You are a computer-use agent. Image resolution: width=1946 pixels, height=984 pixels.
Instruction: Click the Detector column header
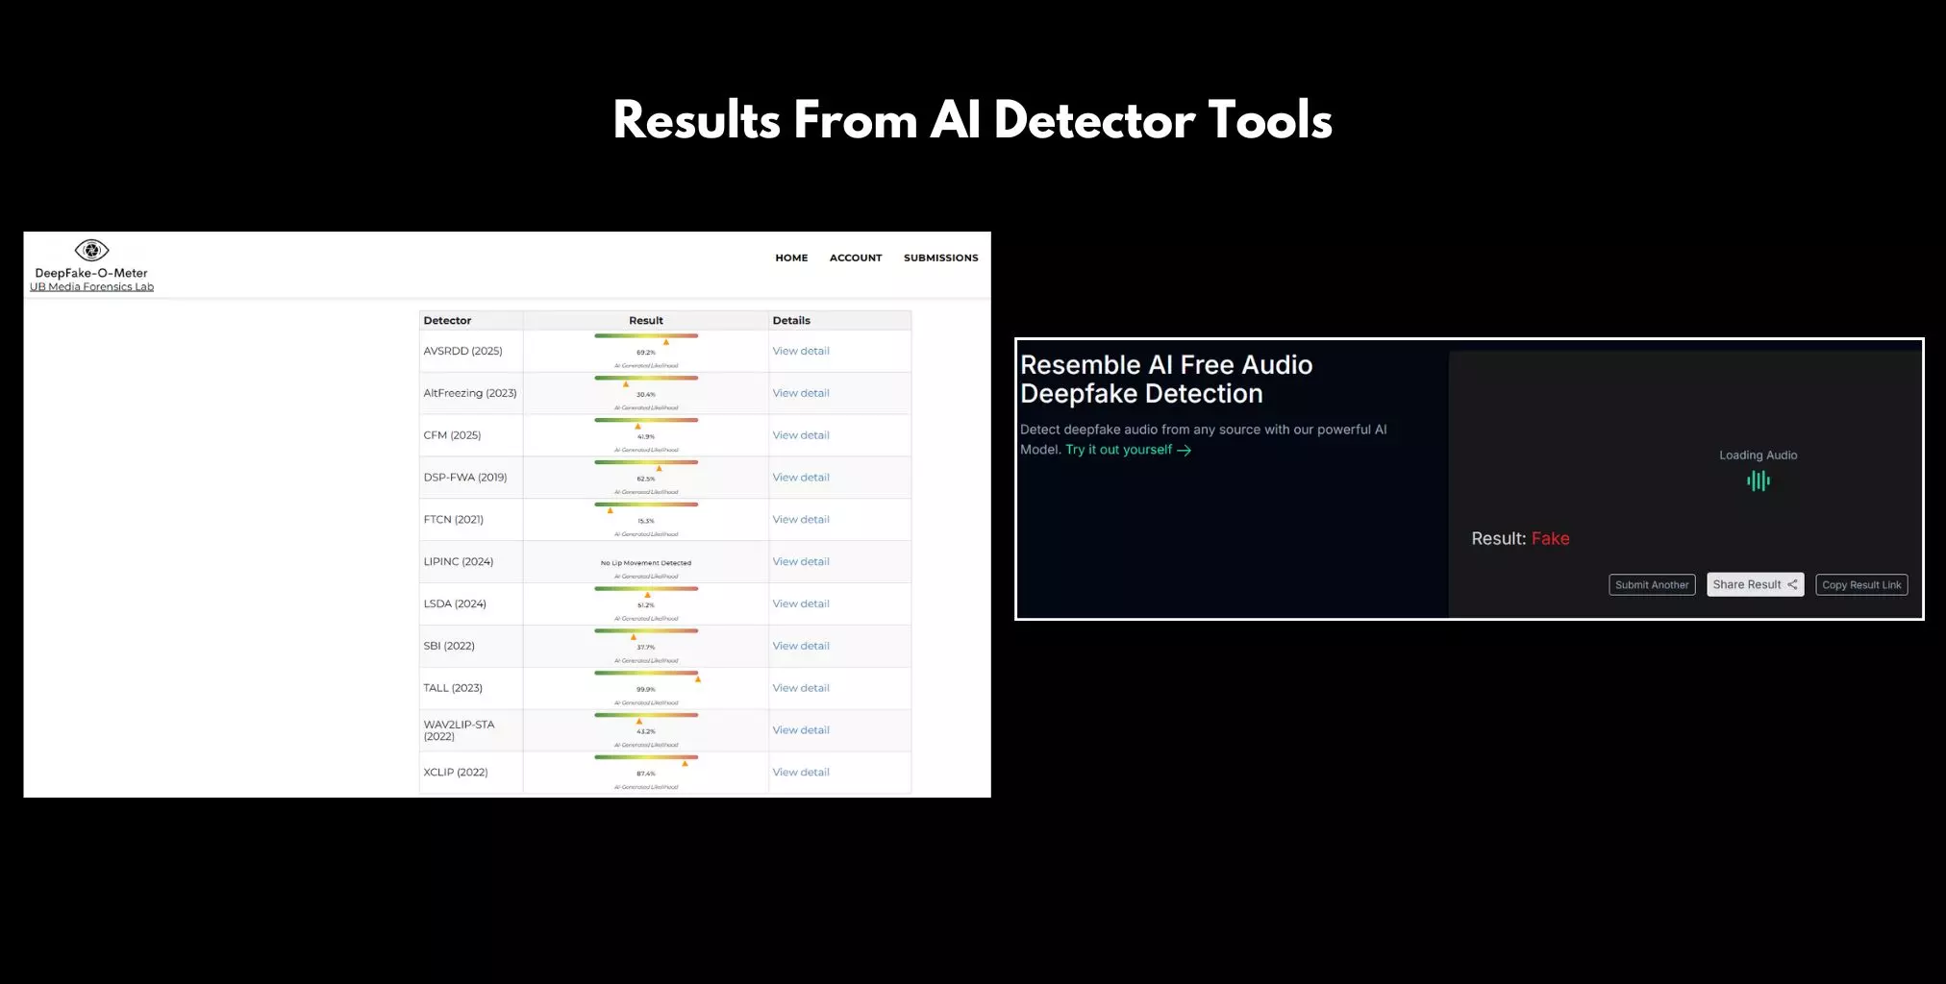point(447,321)
